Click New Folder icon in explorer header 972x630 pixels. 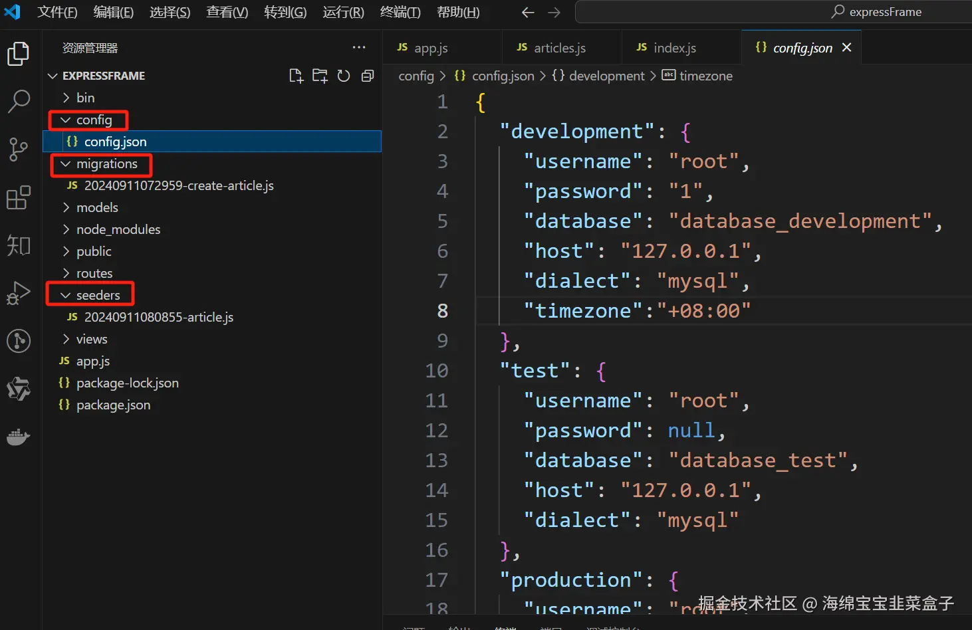point(320,76)
